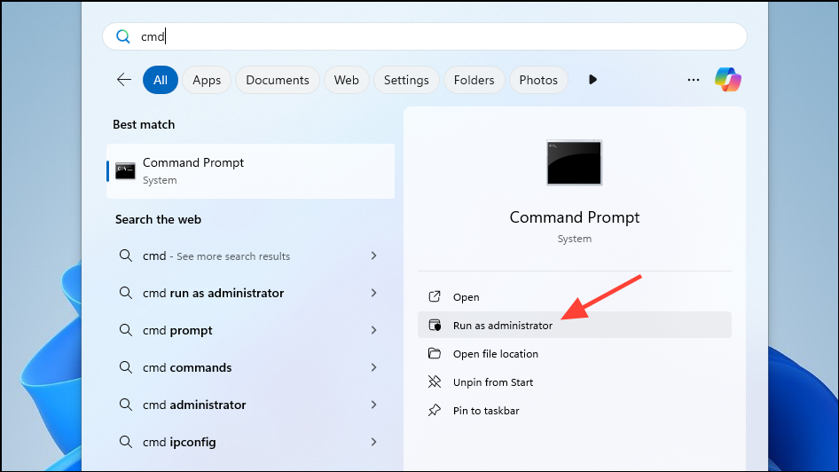Click the Open action icon

pyautogui.click(x=435, y=296)
